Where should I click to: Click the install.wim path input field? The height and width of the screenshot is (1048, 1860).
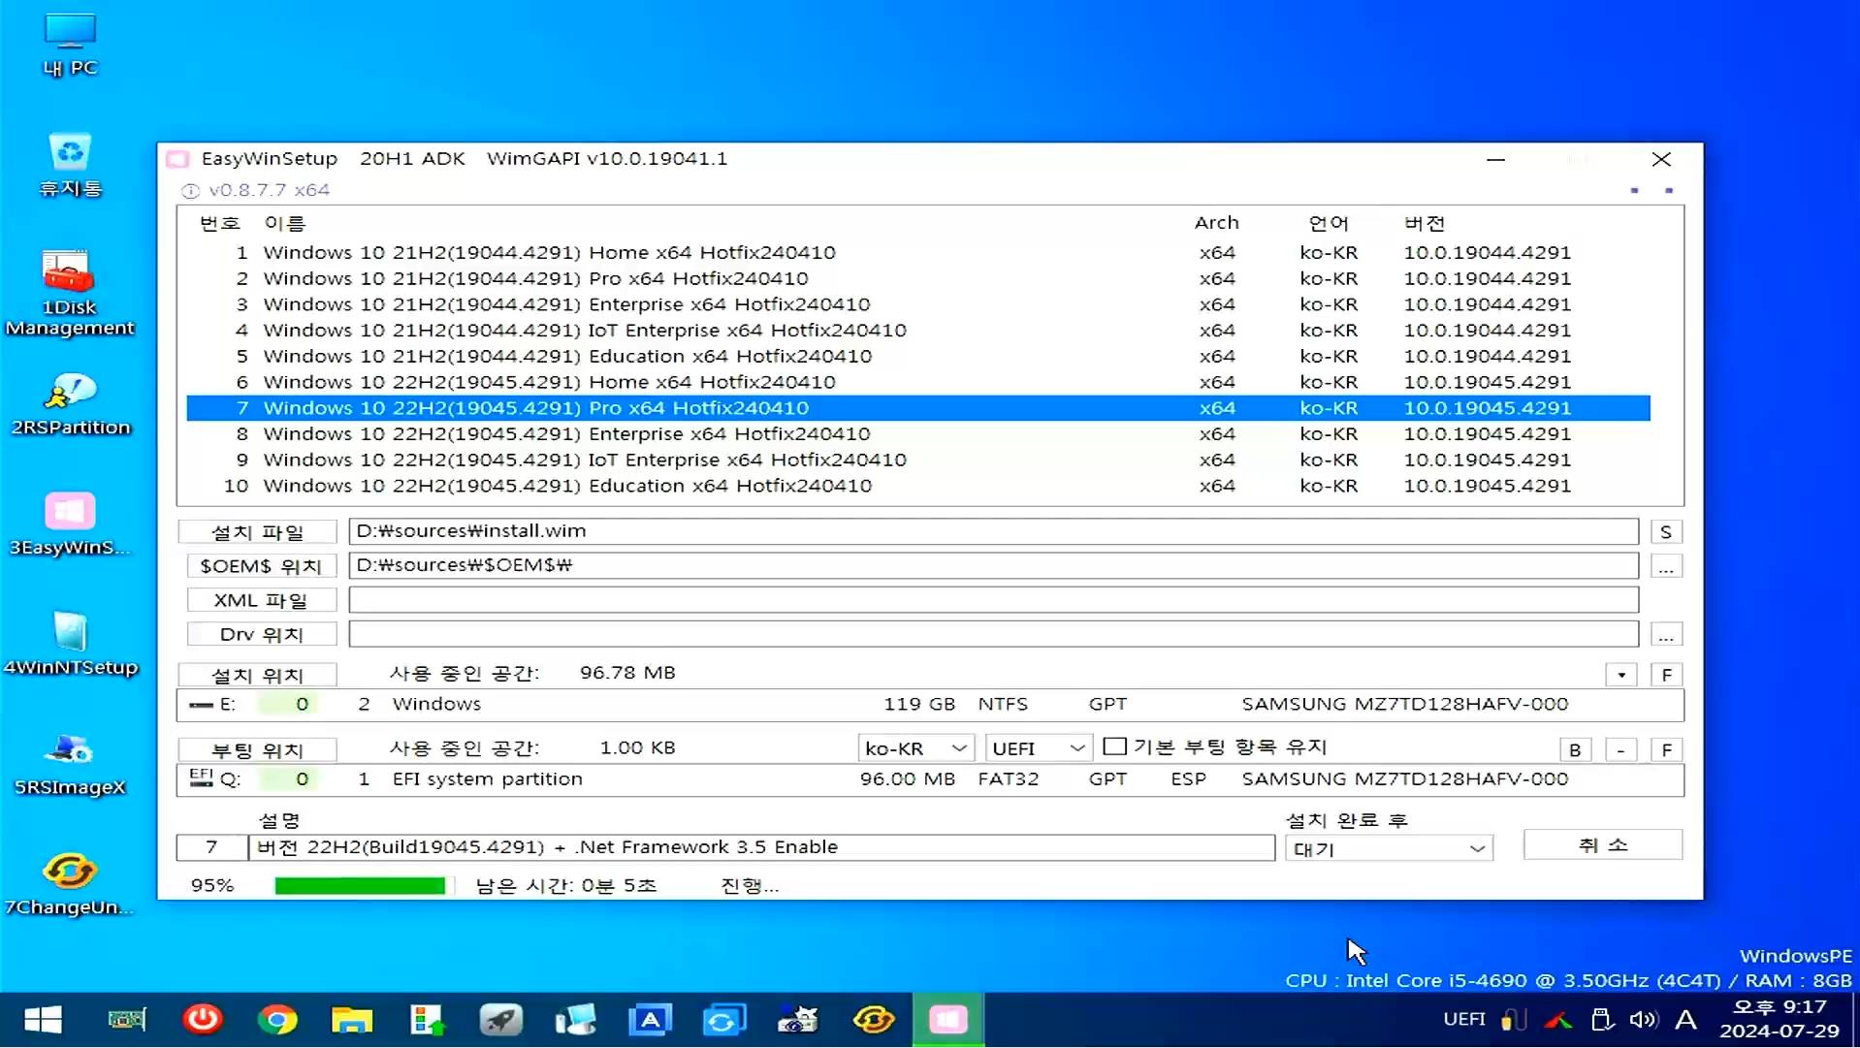coord(993,531)
